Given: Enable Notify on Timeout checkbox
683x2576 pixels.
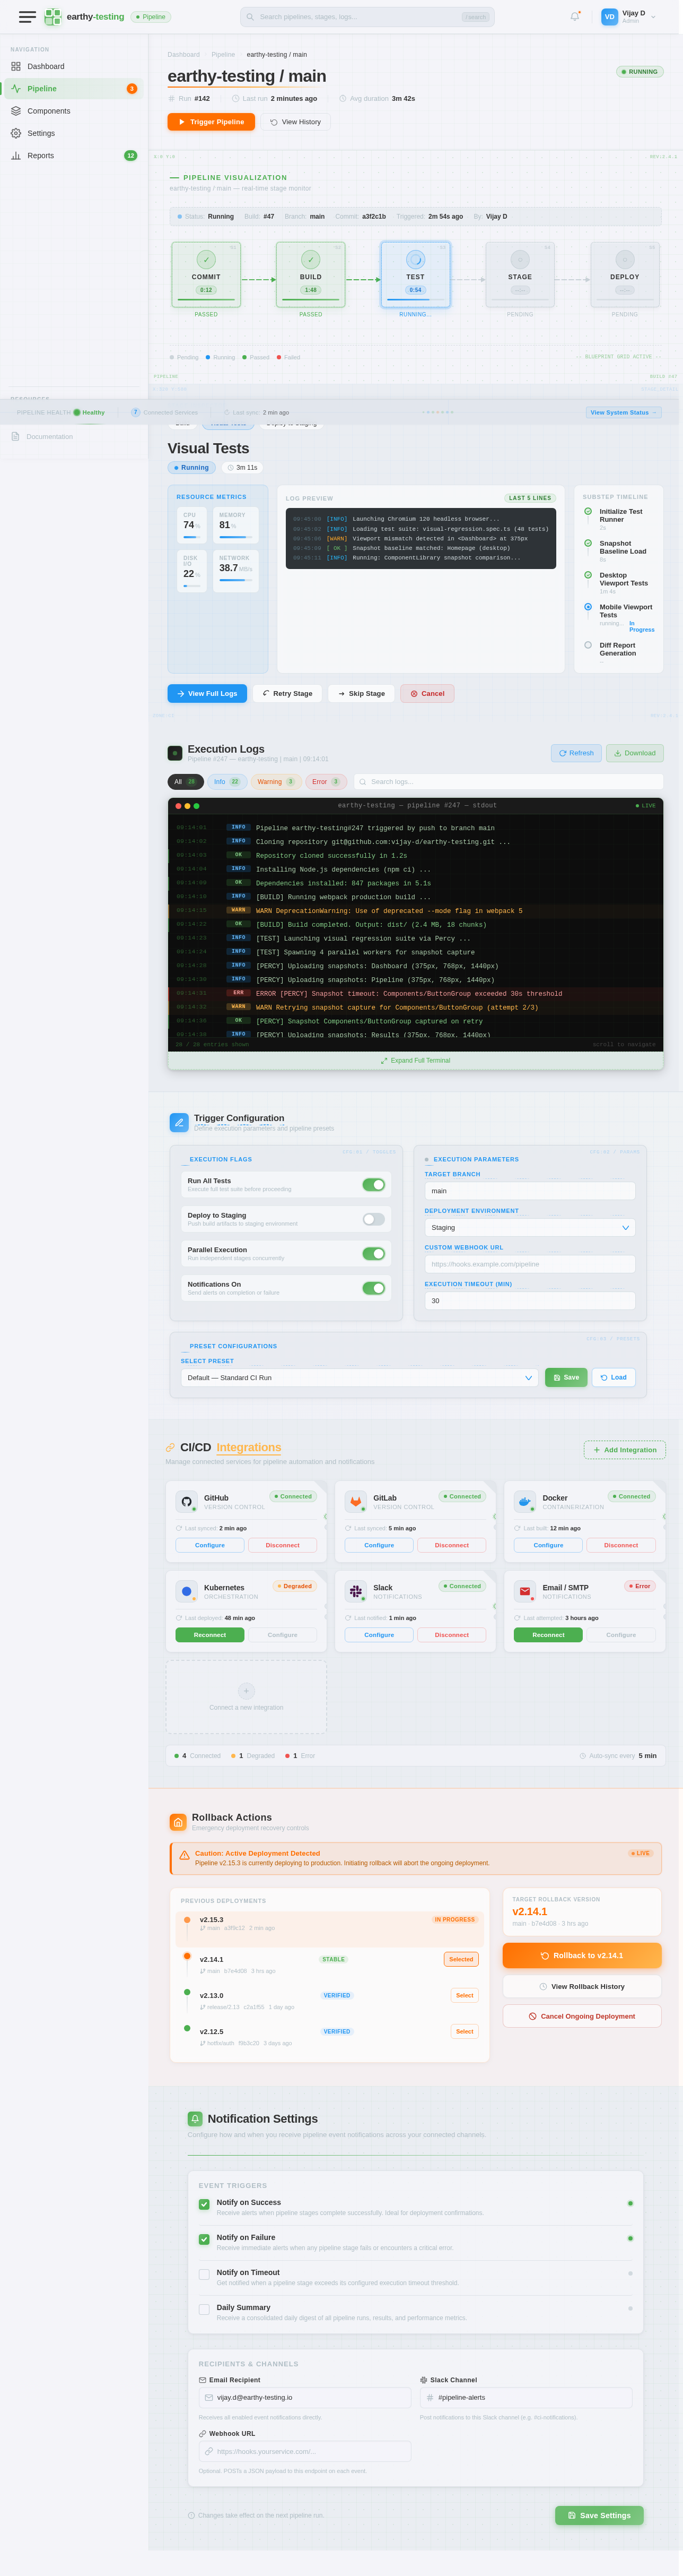Looking at the screenshot, I should tap(204, 2274).
